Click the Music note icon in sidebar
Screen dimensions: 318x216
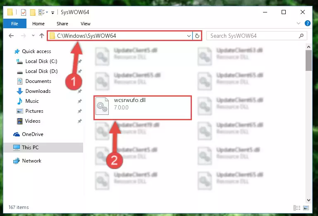20,101
